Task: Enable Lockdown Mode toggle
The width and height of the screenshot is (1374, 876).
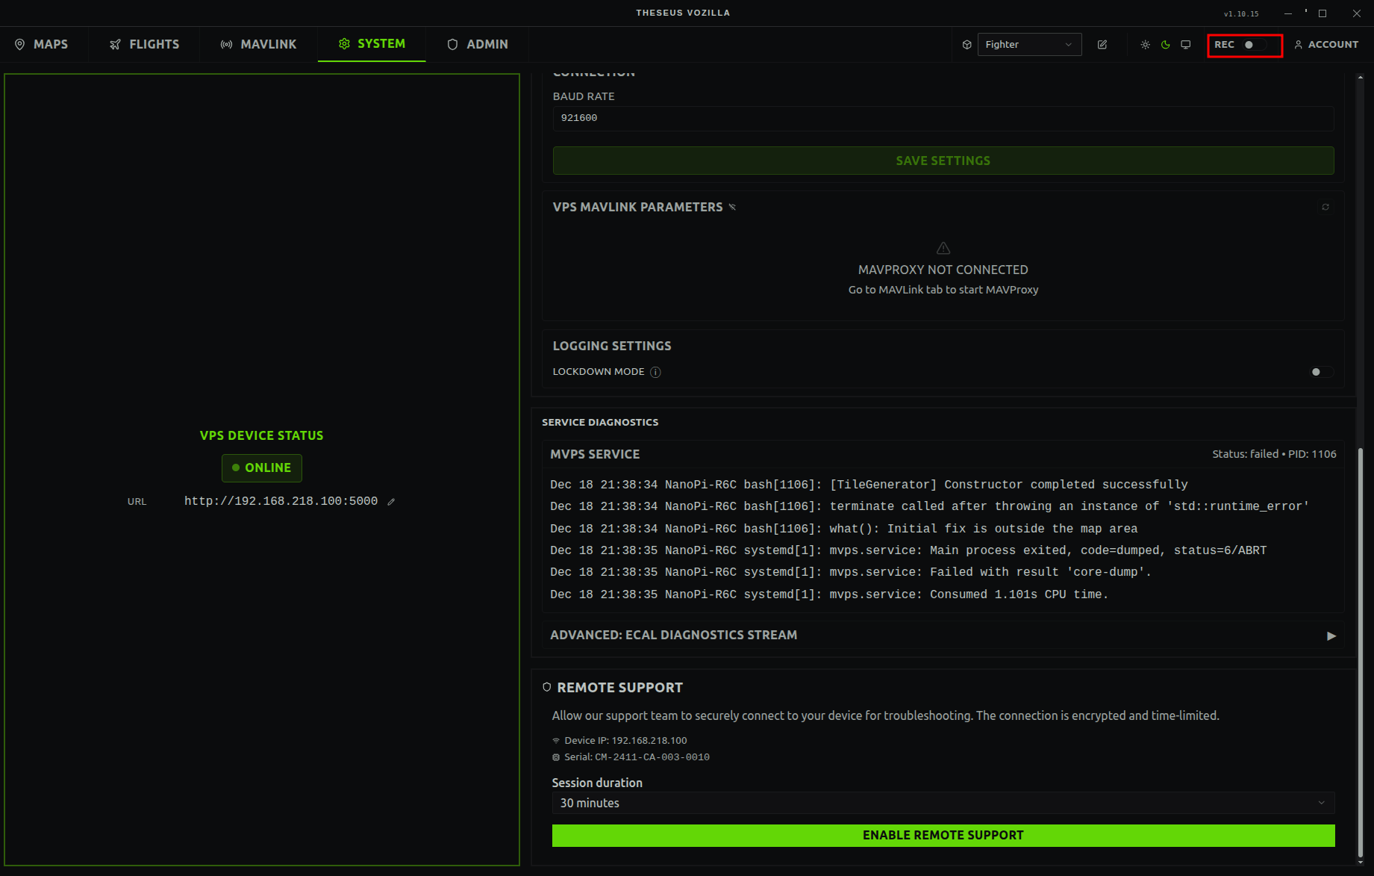Action: tap(1320, 372)
